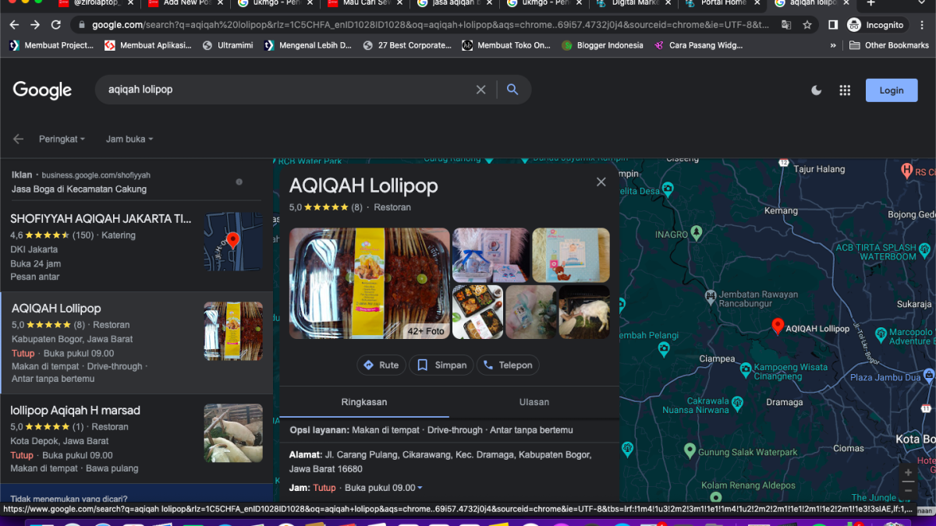Viewport: 936px width, 526px height.
Task: Expand the Peringkat filter dropdown
Action: pyautogui.click(x=62, y=139)
